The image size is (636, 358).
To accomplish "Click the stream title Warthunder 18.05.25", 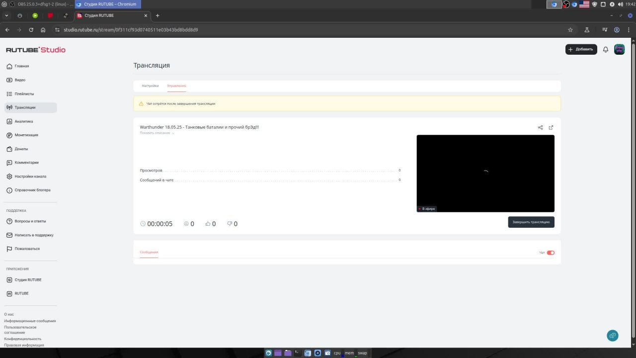I will tap(199, 127).
